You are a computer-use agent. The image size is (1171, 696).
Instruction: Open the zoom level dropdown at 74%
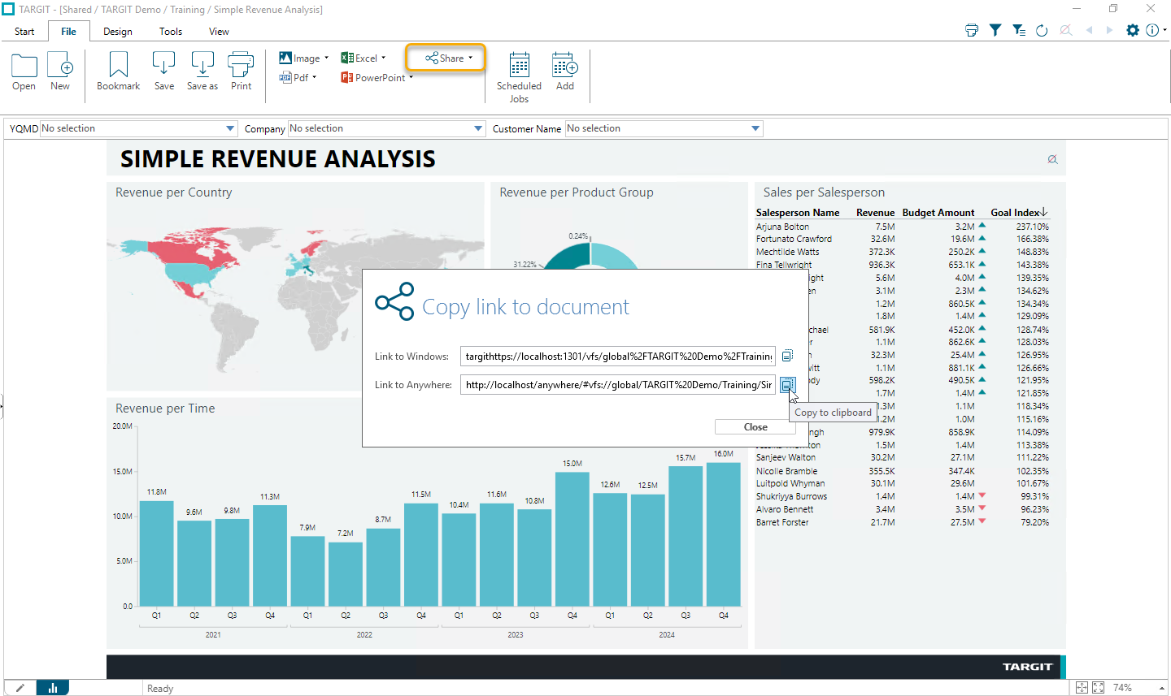click(1161, 688)
